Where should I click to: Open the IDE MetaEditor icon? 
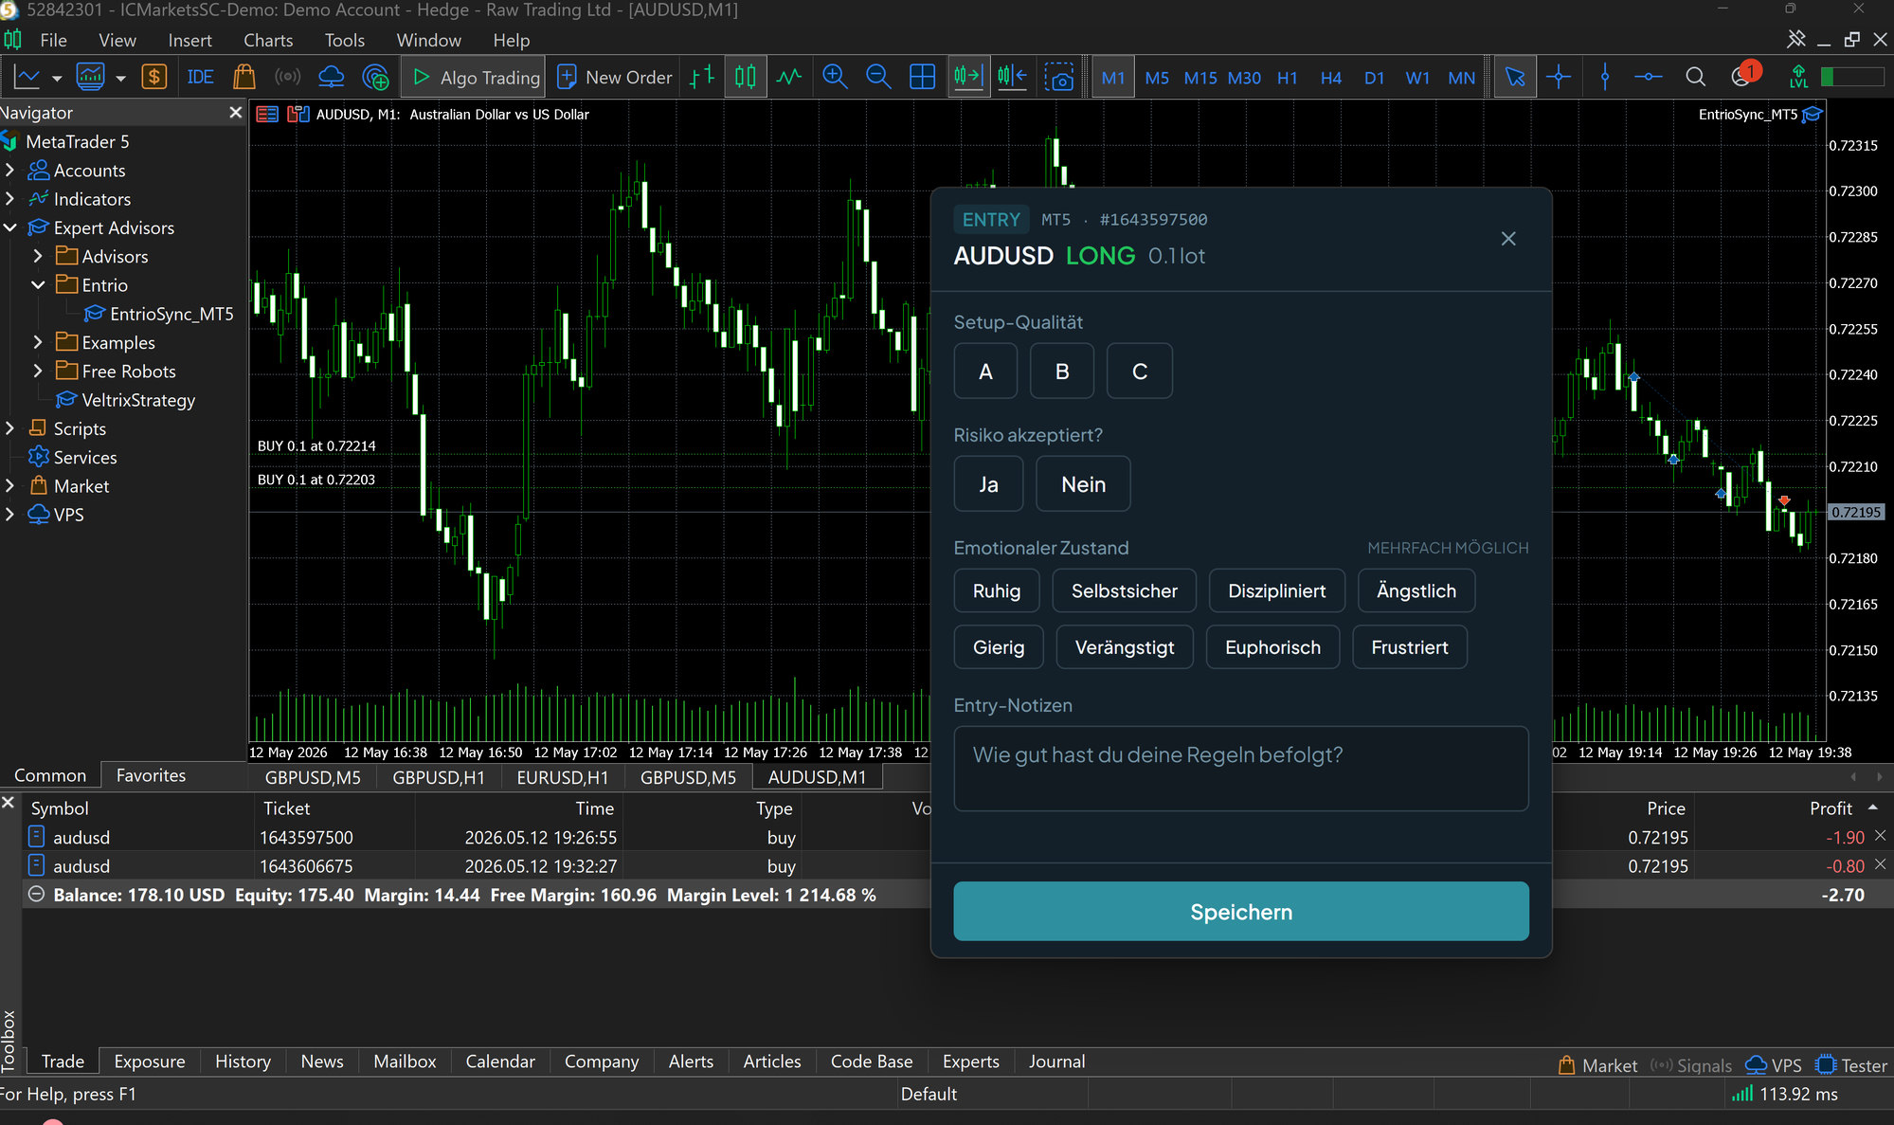(x=200, y=77)
